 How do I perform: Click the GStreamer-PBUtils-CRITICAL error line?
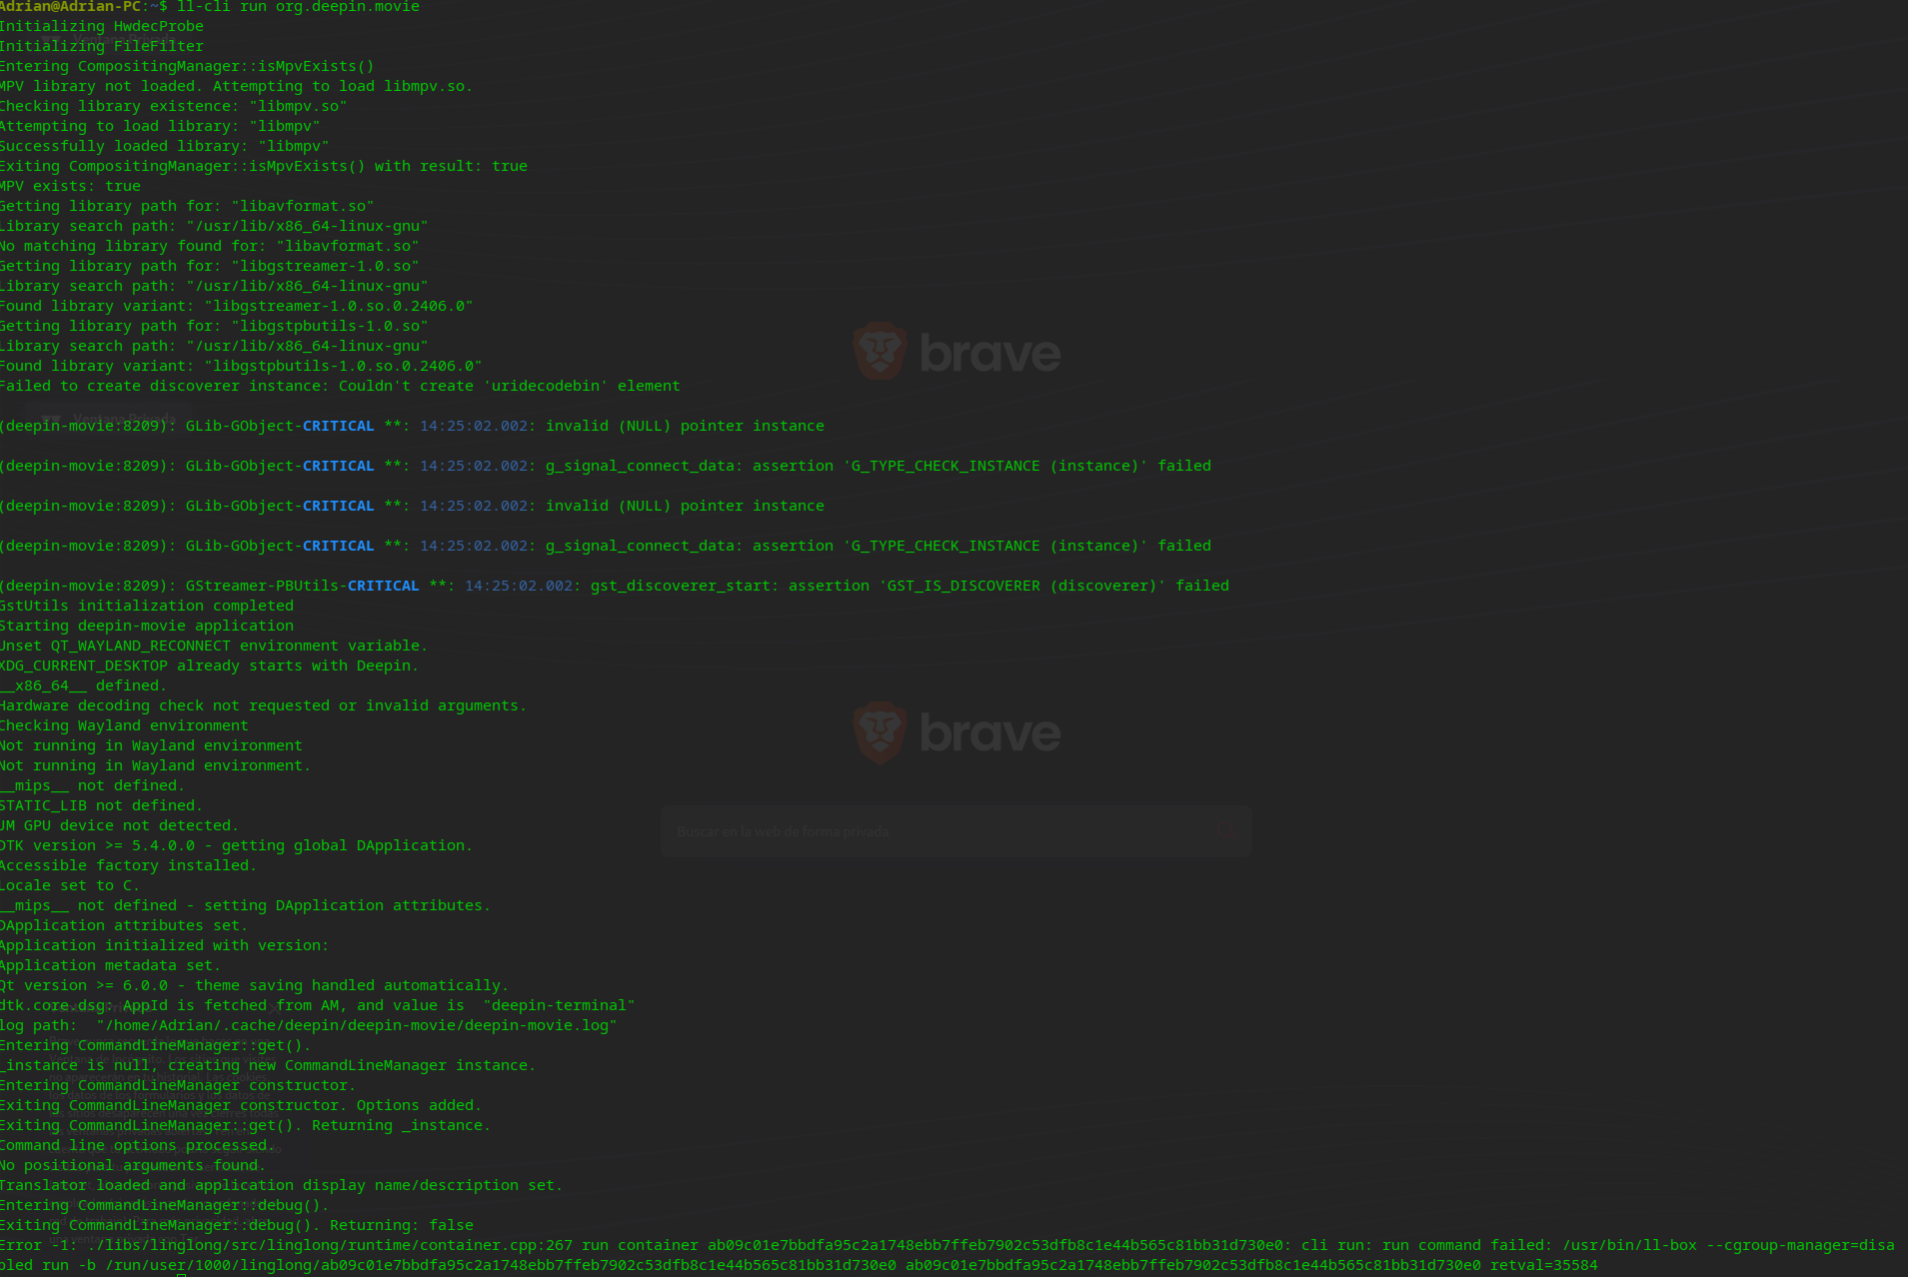[x=615, y=586]
